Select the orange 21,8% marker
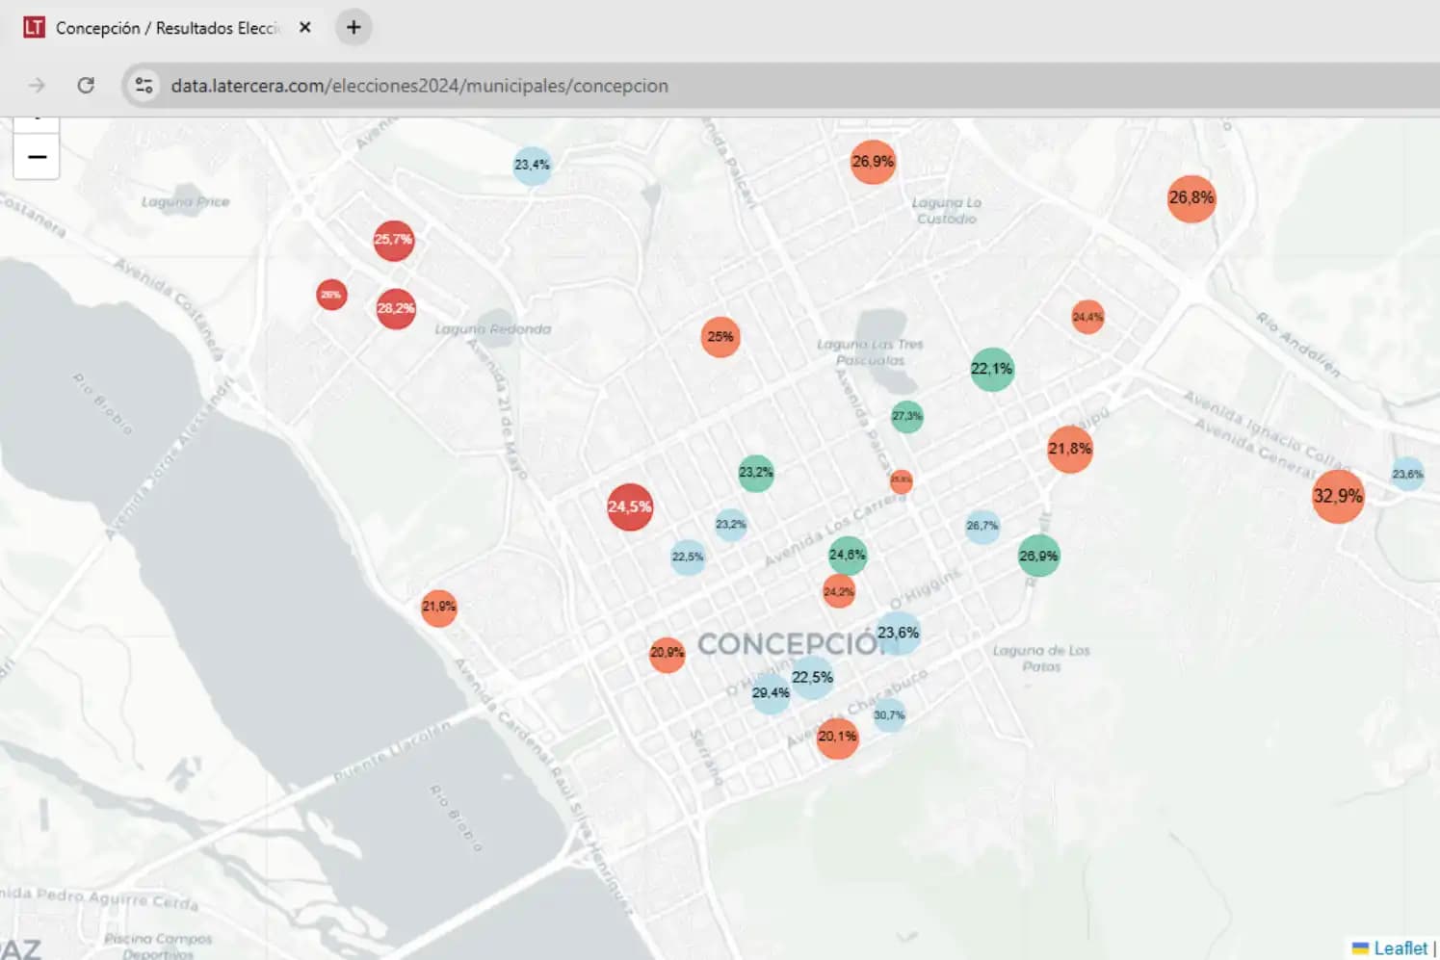Screen dimensions: 1440x960 [1070, 449]
